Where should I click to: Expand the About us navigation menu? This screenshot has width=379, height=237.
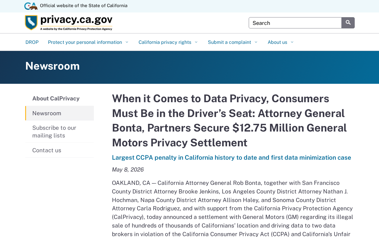pyautogui.click(x=281, y=42)
